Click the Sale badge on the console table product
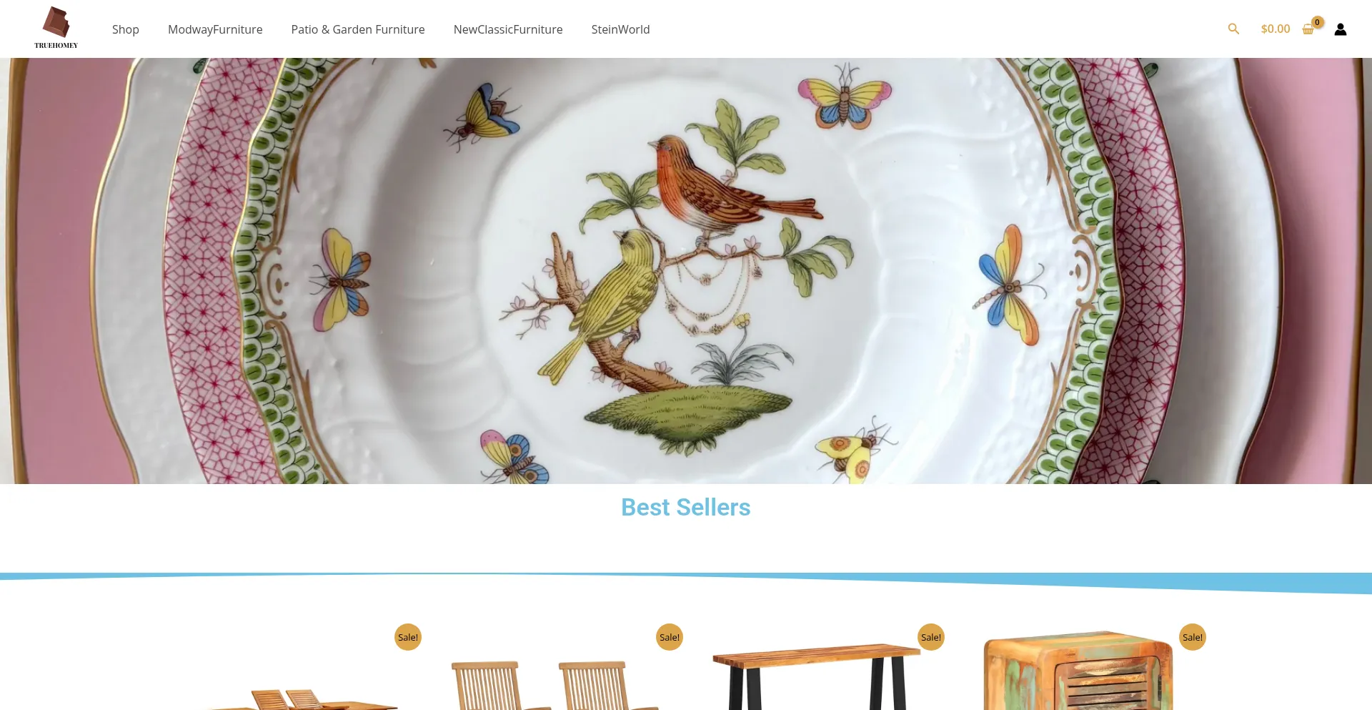 tap(931, 637)
